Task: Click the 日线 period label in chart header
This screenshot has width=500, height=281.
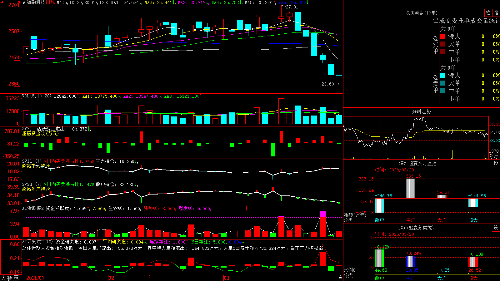Action: (50, 2)
